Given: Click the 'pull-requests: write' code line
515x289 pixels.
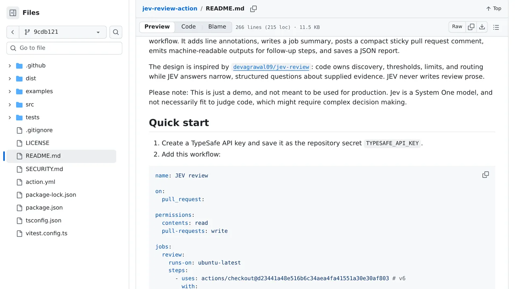Looking at the screenshot, I should [195, 231].
